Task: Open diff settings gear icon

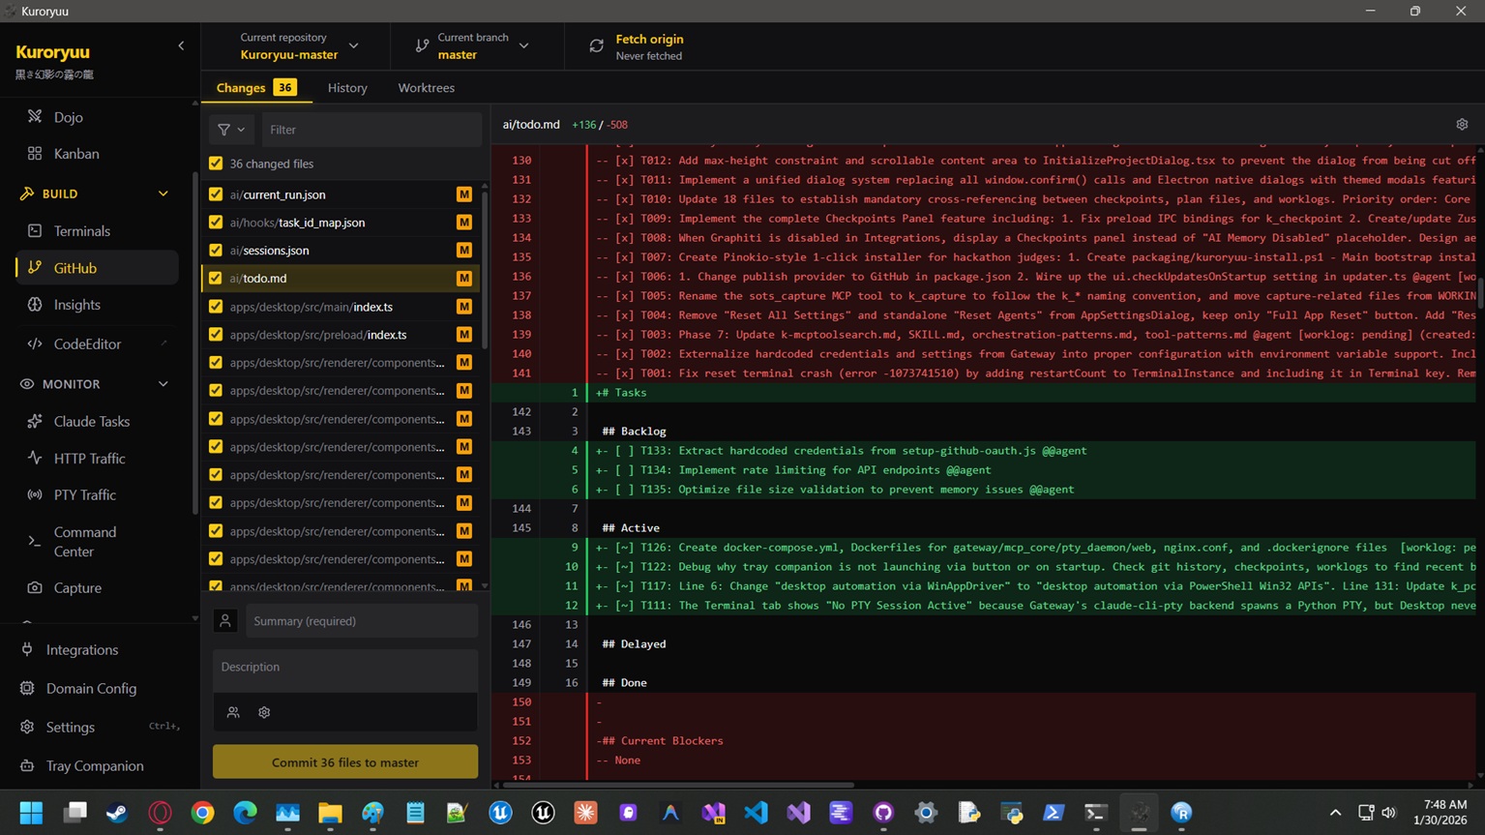Action: pos(1462,125)
